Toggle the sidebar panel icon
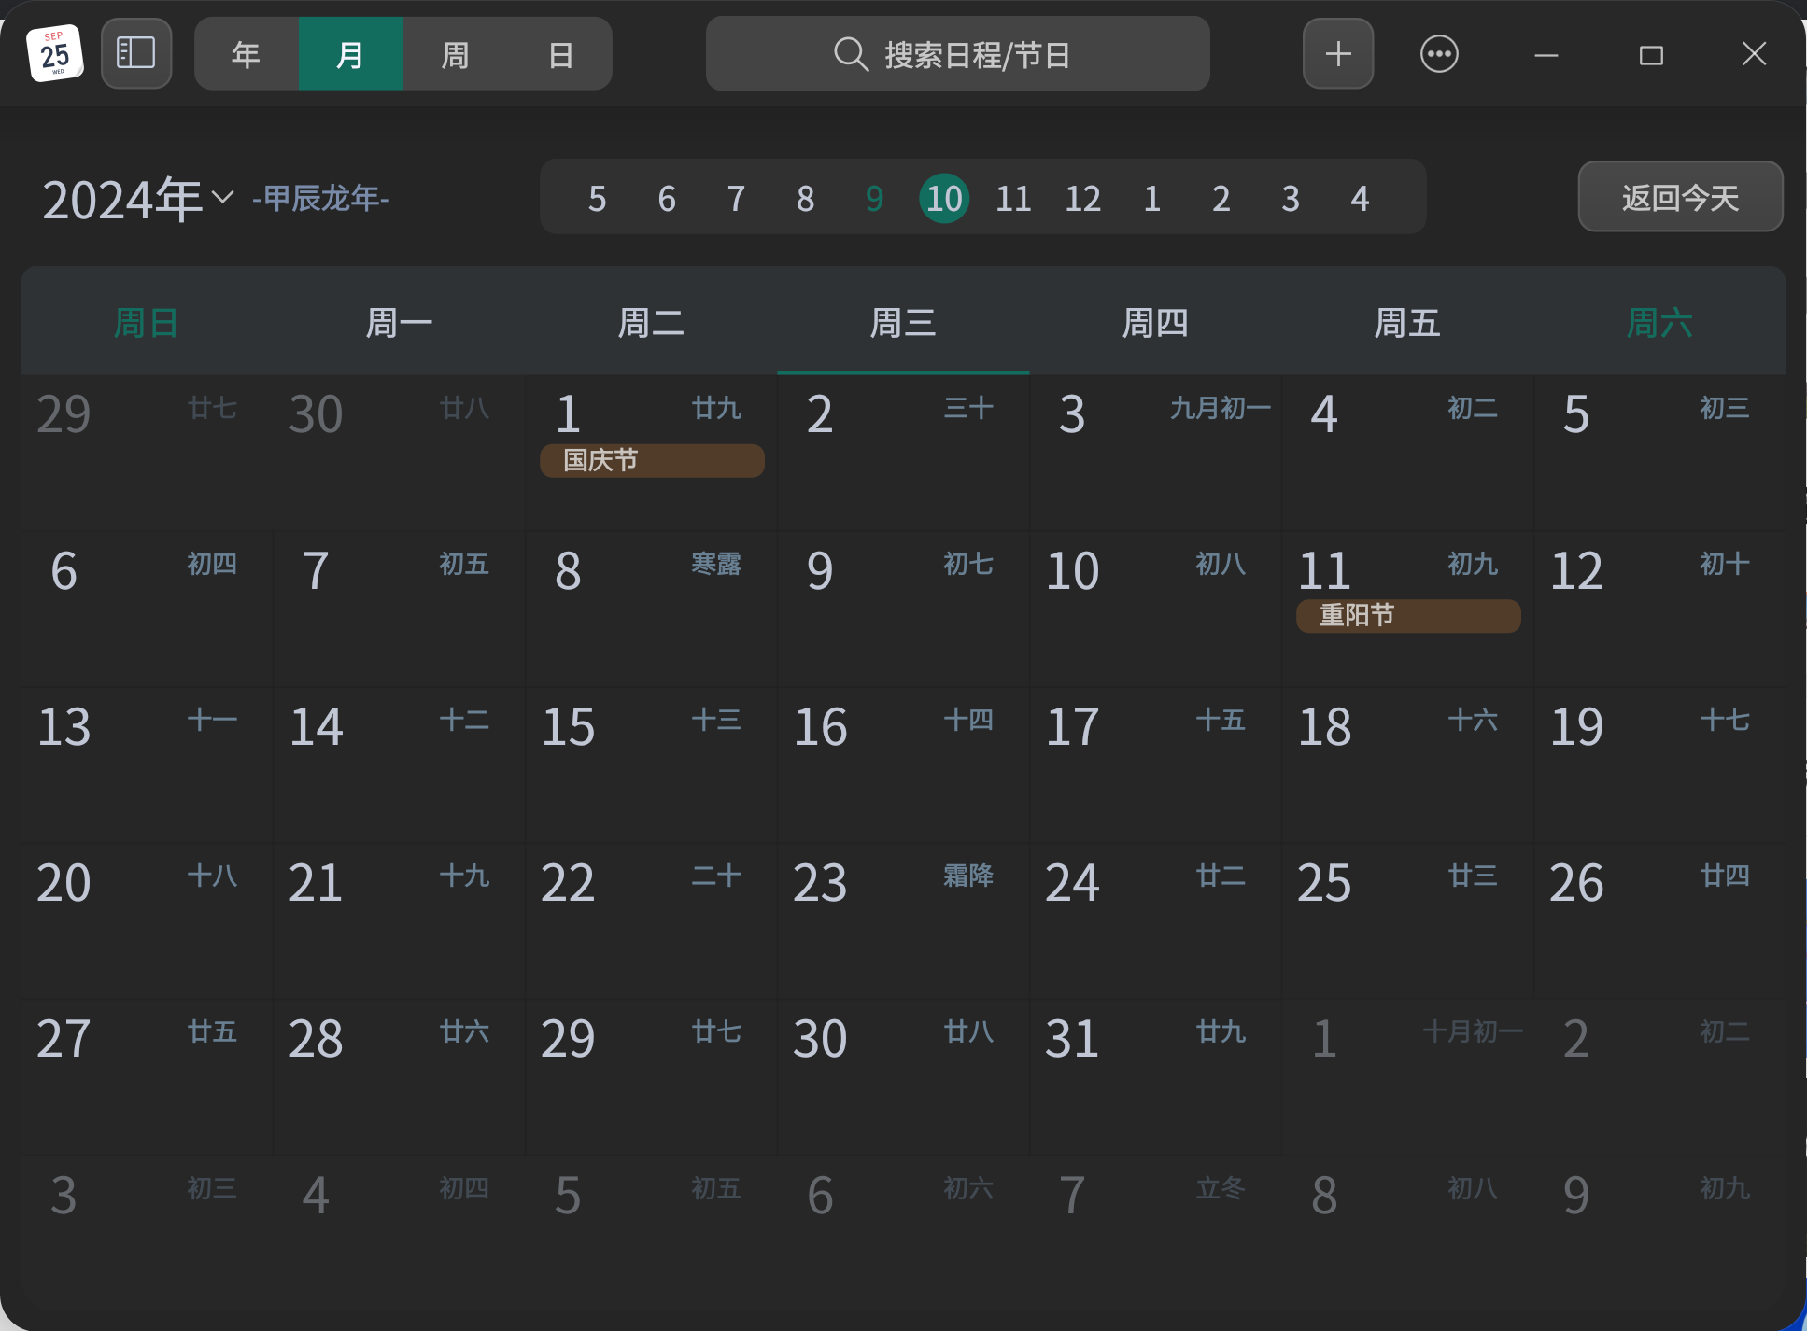This screenshot has height=1331, width=1807. click(136, 53)
